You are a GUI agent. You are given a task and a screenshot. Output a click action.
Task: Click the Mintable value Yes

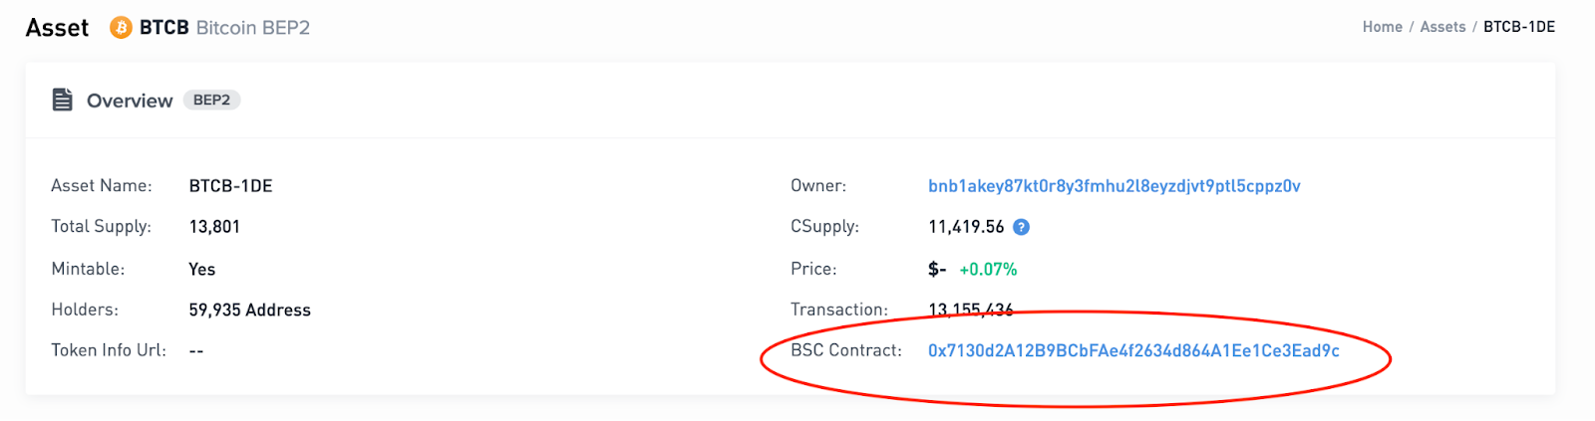point(201,269)
